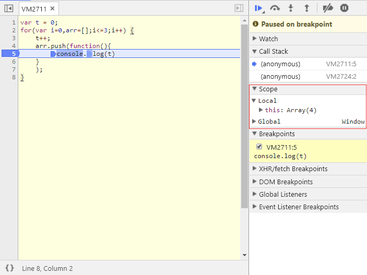Toggle pause on exceptions button
The image size is (367, 275).
(x=344, y=8)
